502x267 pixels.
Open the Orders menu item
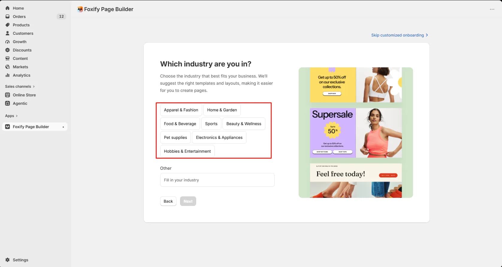point(35,16)
